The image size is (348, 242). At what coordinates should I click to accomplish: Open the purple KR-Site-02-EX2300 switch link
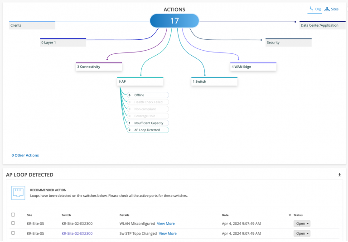tap(77, 233)
